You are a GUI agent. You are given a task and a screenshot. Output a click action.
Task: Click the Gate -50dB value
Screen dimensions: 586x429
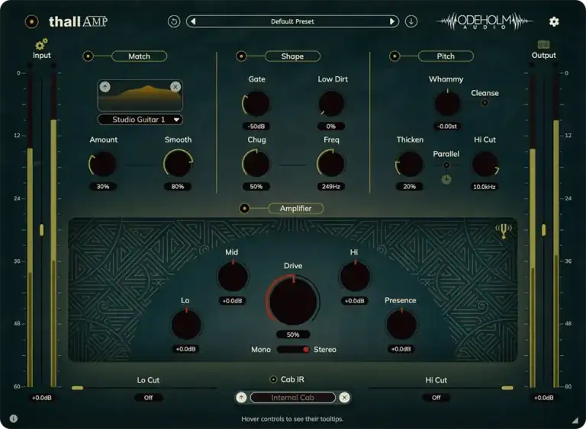tap(256, 126)
